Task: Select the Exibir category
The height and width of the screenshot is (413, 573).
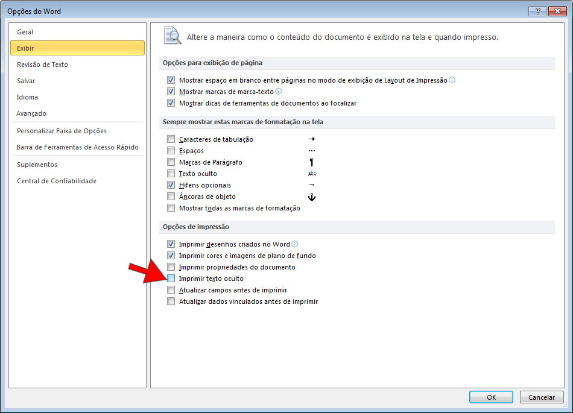Action: [x=77, y=48]
